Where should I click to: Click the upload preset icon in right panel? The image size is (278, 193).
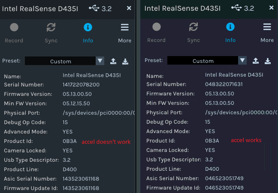[256, 61]
